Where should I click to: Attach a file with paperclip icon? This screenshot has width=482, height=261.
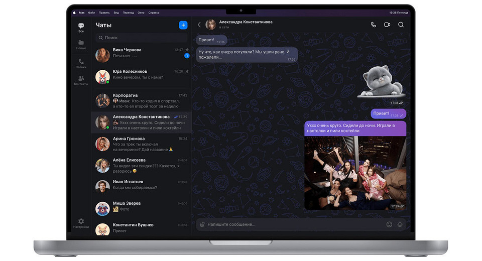tap(202, 224)
